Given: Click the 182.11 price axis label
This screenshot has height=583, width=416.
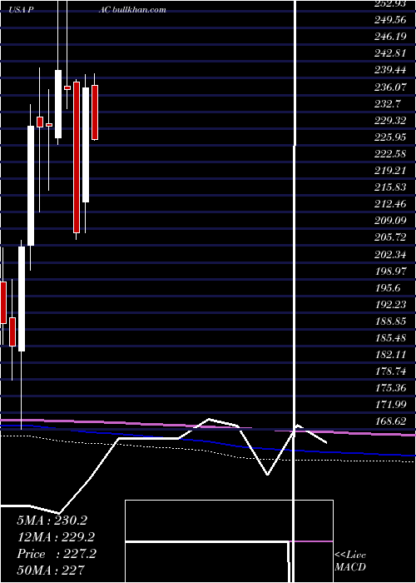Looking at the screenshot, I should click(x=390, y=355).
